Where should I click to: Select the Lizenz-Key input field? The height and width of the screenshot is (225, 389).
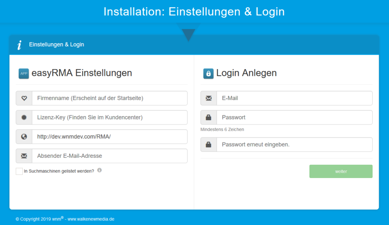tap(110, 118)
